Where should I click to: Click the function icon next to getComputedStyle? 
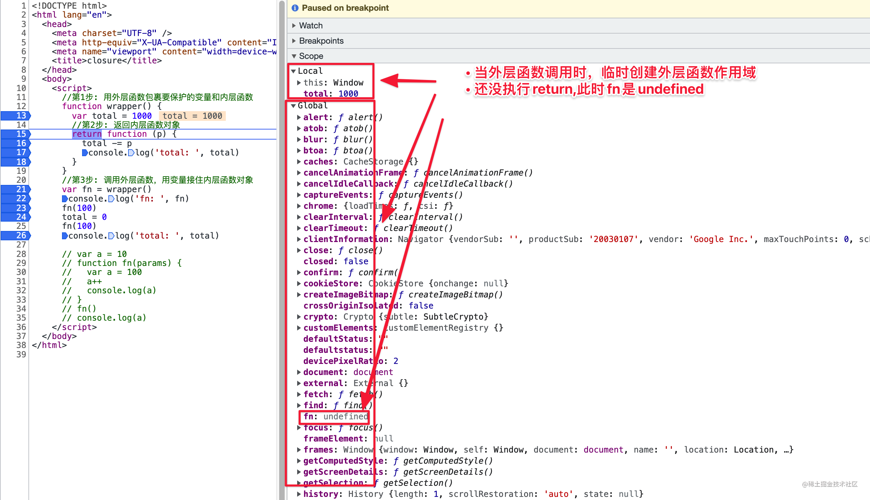396,461
